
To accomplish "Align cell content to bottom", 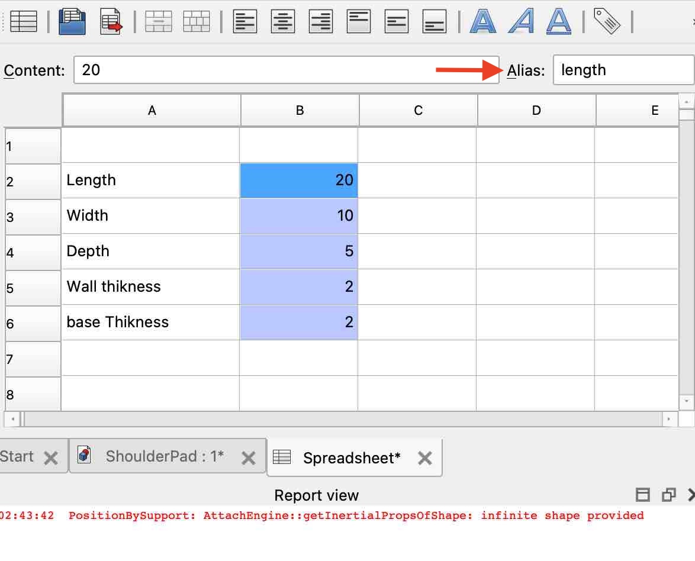I will tap(435, 22).
